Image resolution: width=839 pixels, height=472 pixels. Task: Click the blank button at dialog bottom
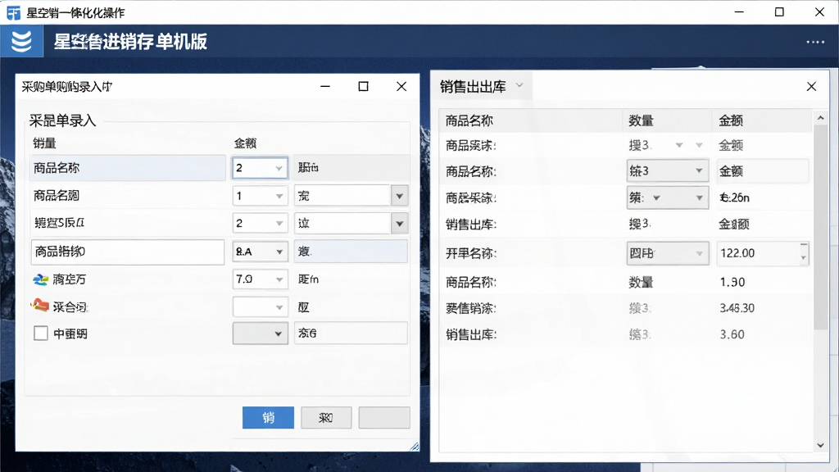point(384,417)
